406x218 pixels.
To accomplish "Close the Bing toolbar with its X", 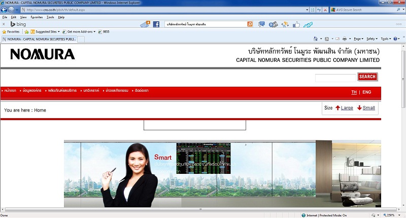I will tap(4, 24).
